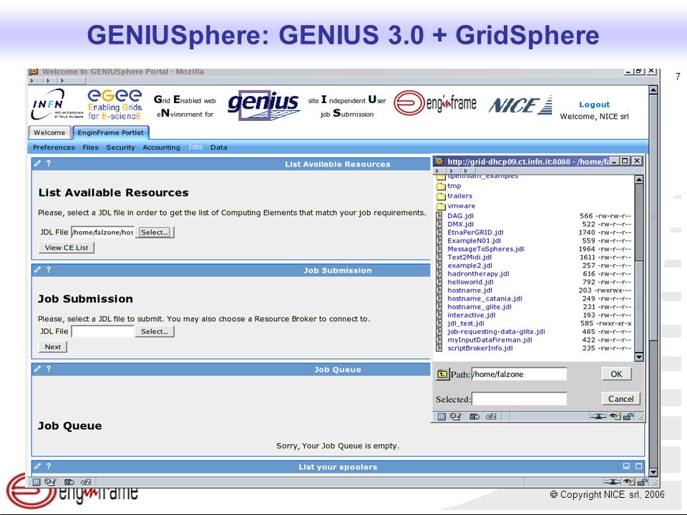
Task: Select hostname.jdl file
Action: [x=469, y=290]
